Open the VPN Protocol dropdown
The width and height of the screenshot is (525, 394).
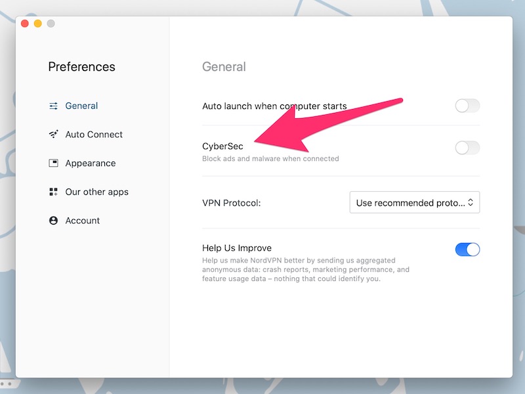(x=414, y=203)
